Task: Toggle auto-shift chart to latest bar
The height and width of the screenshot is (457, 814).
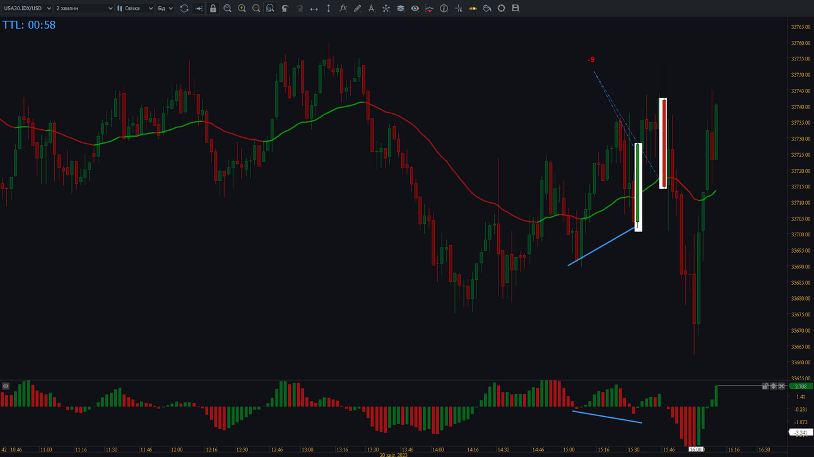Action: pyautogui.click(x=198, y=8)
